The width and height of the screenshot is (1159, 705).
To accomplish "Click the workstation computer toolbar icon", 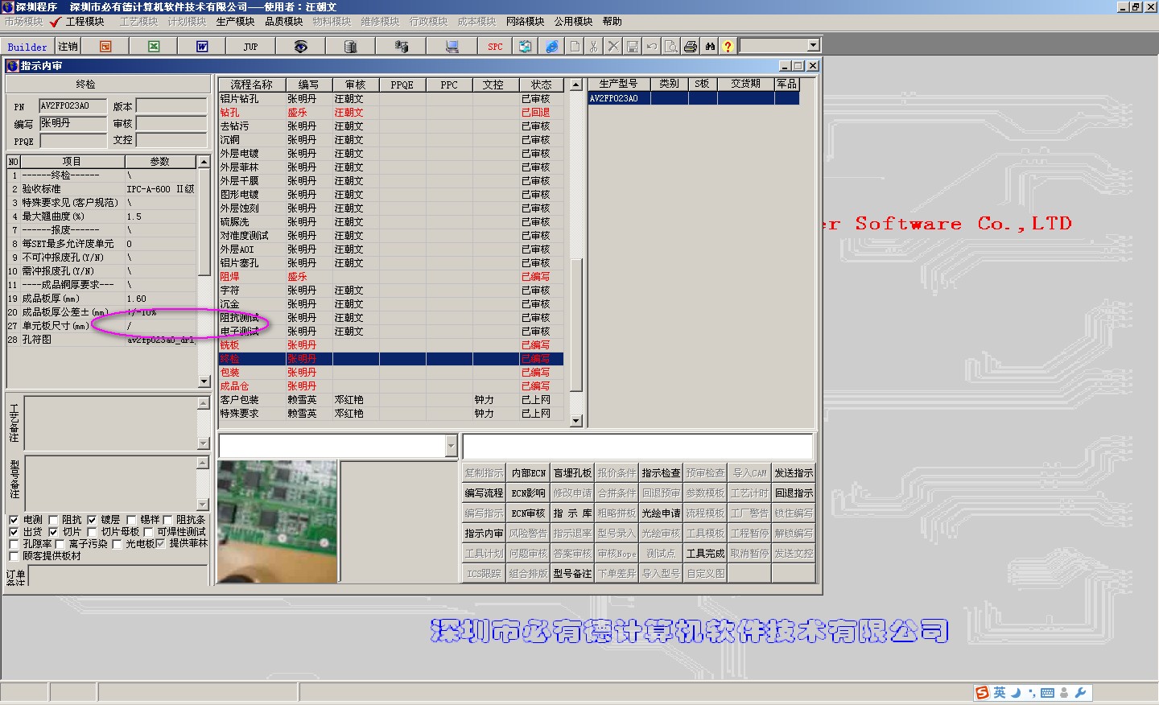I will (452, 47).
